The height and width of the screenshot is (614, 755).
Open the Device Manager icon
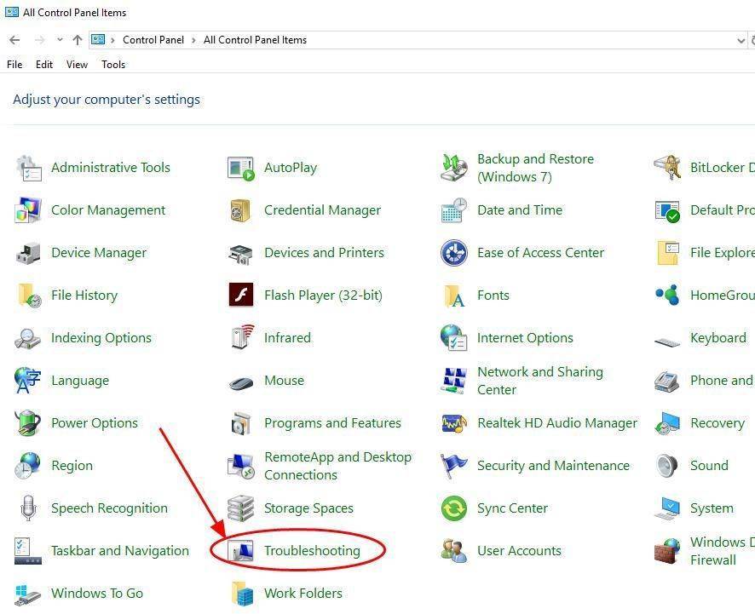(x=28, y=253)
